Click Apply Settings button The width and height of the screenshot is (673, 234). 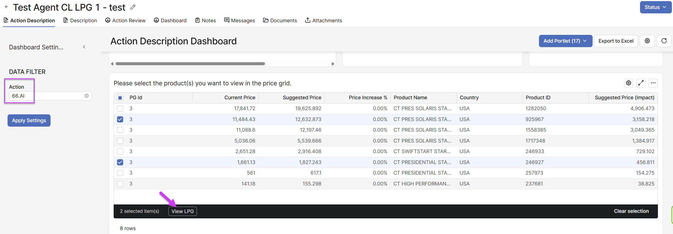29,120
